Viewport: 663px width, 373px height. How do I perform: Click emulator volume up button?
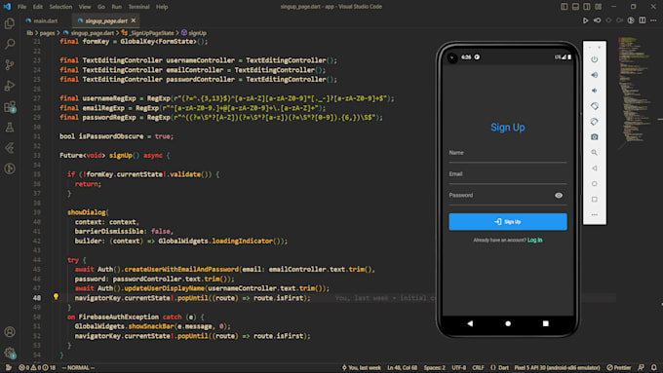[x=594, y=75]
